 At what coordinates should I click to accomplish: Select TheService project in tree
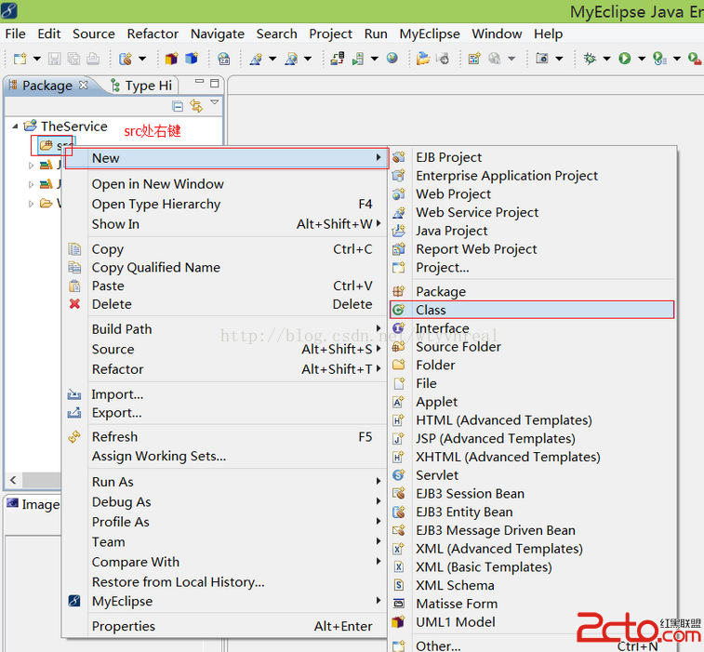74,126
